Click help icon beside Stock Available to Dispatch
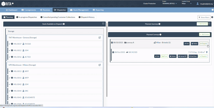This screenshot has height=108, width=214. click(64, 24)
